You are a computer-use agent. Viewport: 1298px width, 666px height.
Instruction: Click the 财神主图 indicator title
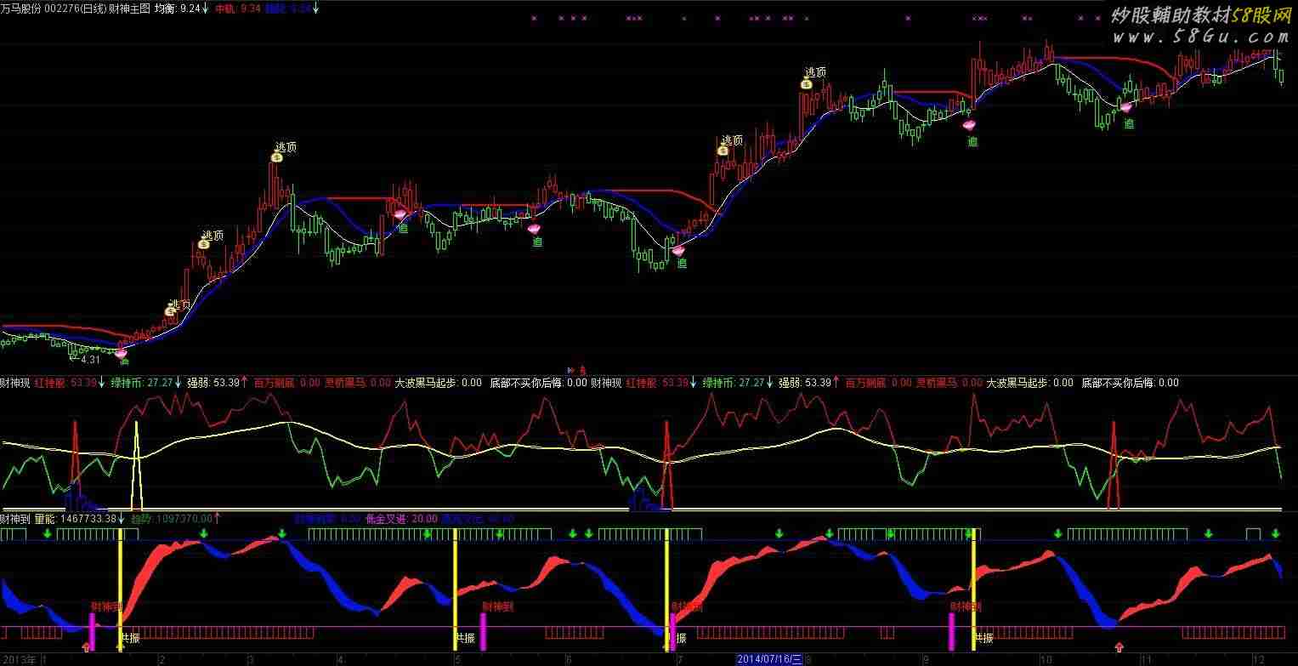(x=129, y=8)
